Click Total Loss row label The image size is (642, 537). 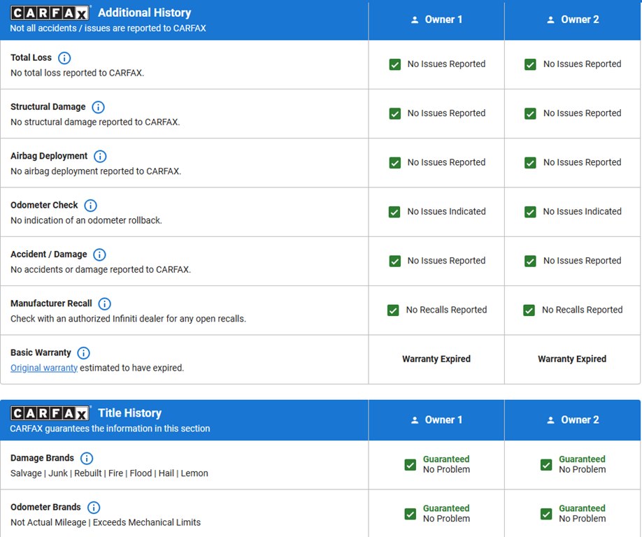coord(31,58)
